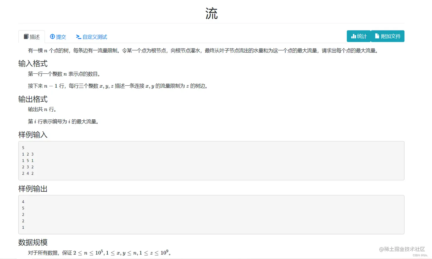The height and width of the screenshot is (259, 432).
Task: Click the problem statement paragraph starting 有一棵
Action: pyautogui.click(x=204, y=51)
